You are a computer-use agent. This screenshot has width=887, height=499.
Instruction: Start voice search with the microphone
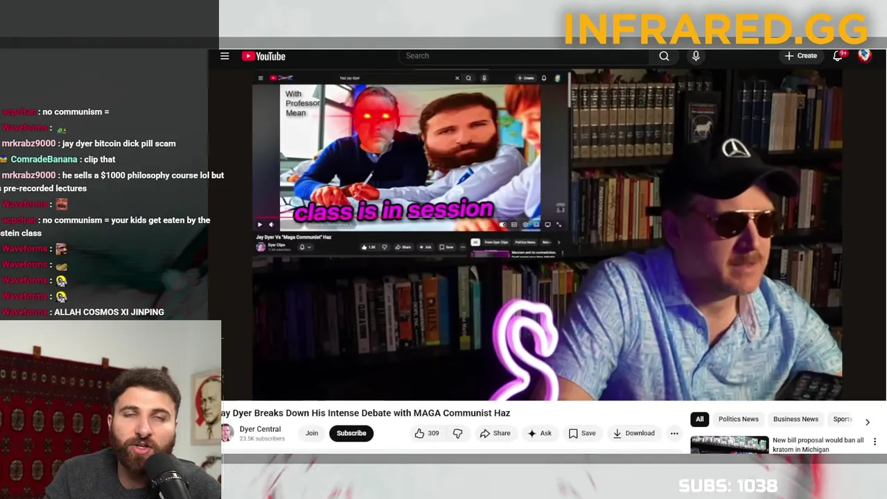tap(696, 56)
